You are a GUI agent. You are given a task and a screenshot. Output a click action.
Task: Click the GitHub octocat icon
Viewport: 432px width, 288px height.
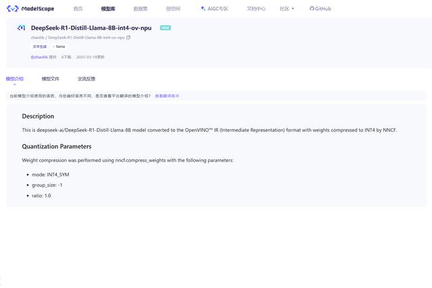(x=312, y=9)
